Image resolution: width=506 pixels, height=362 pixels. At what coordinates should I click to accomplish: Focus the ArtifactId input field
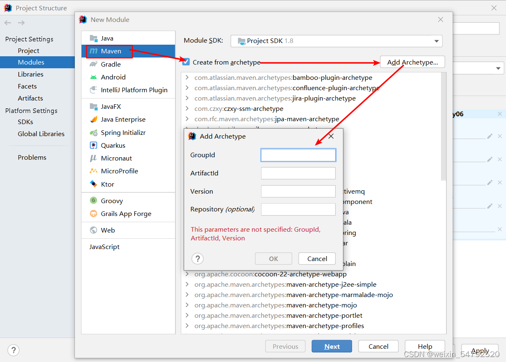[x=298, y=173]
